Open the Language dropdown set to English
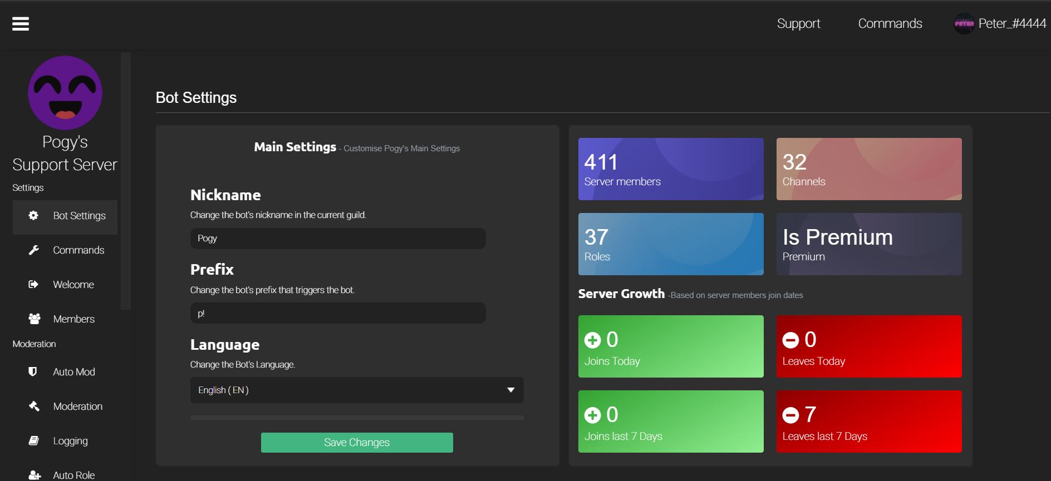Viewport: 1051px width, 481px height. pos(357,390)
